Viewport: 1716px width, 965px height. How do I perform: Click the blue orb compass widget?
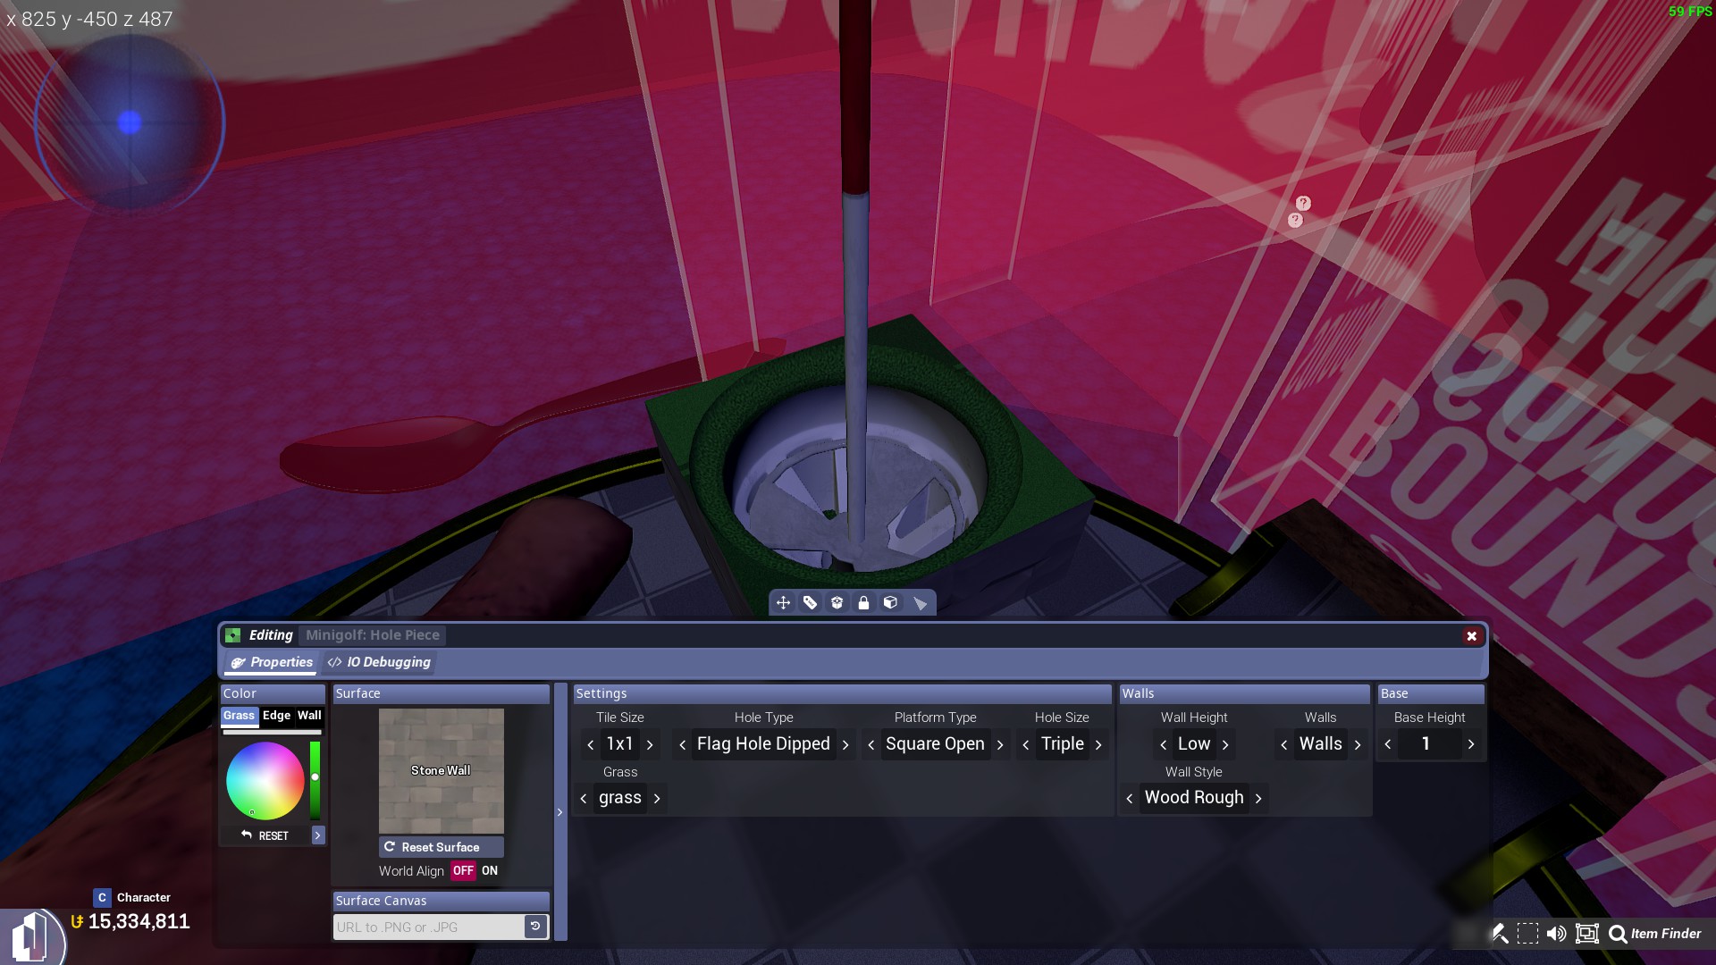(130, 122)
